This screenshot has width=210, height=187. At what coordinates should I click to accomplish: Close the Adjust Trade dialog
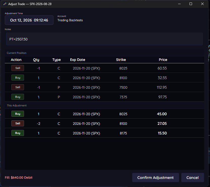pos(202,4)
